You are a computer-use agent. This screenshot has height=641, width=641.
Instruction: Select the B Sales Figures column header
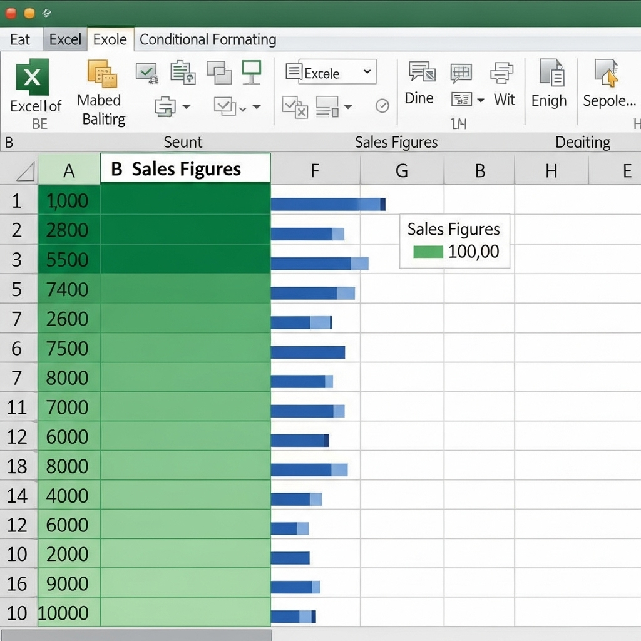pyautogui.click(x=185, y=169)
